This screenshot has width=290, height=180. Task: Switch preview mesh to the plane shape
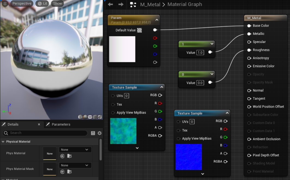coord(90,117)
